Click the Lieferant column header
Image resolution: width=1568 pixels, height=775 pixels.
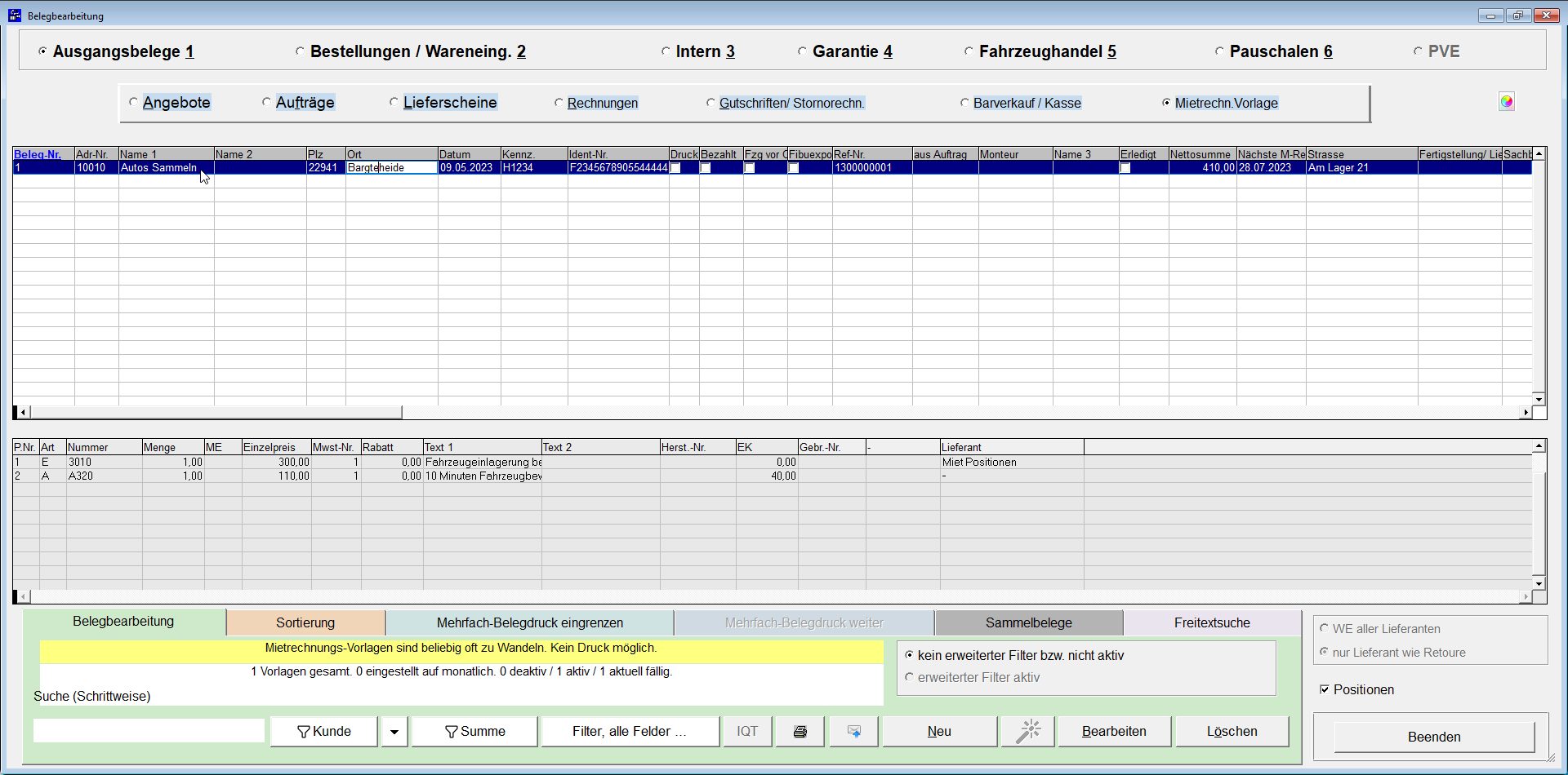[1012, 447]
